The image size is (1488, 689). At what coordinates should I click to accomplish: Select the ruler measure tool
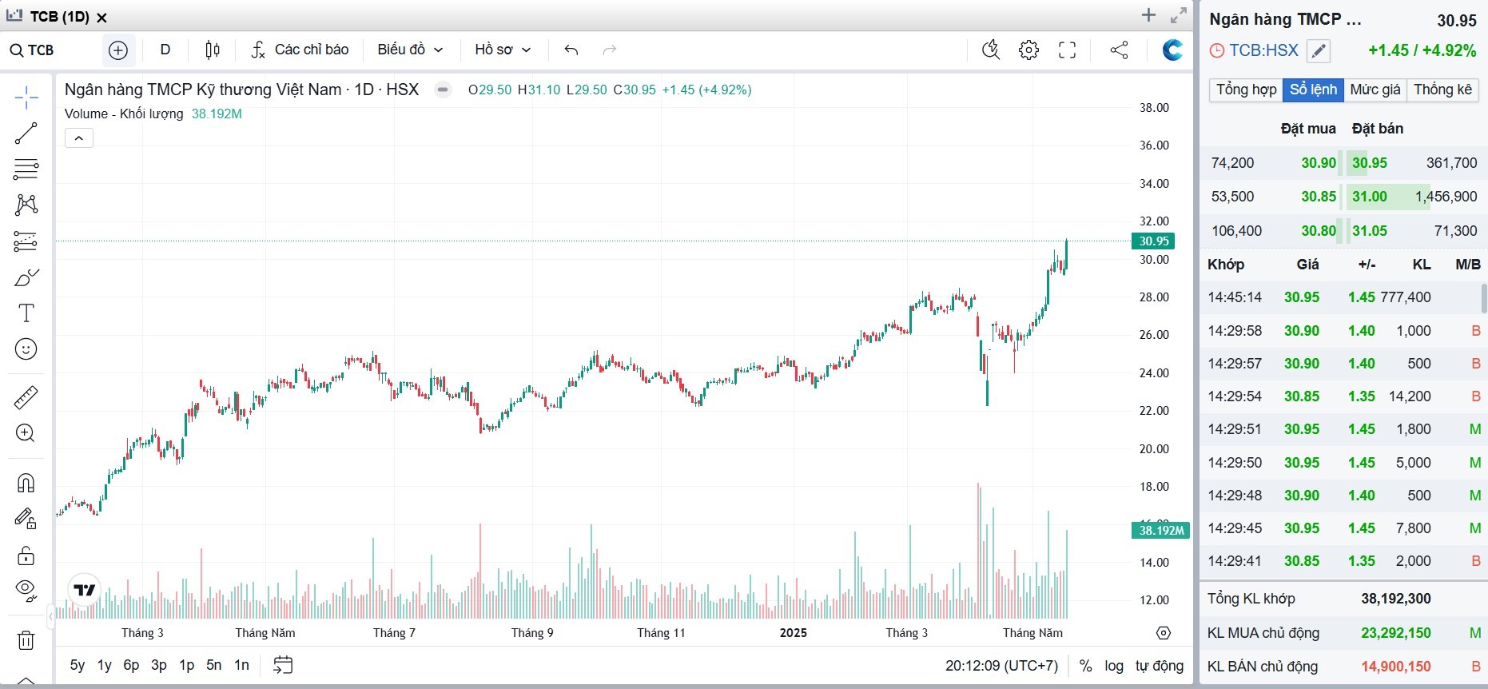click(x=26, y=397)
